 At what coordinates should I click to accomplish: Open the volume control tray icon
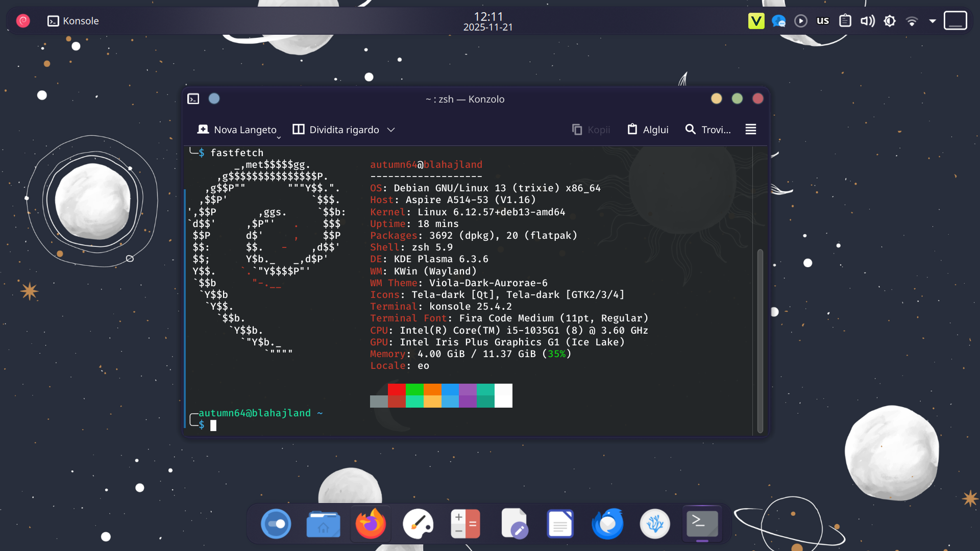[867, 21]
